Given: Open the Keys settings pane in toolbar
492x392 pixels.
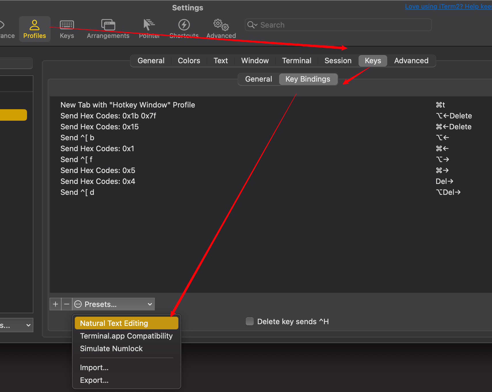Looking at the screenshot, I should coord(67,29).
